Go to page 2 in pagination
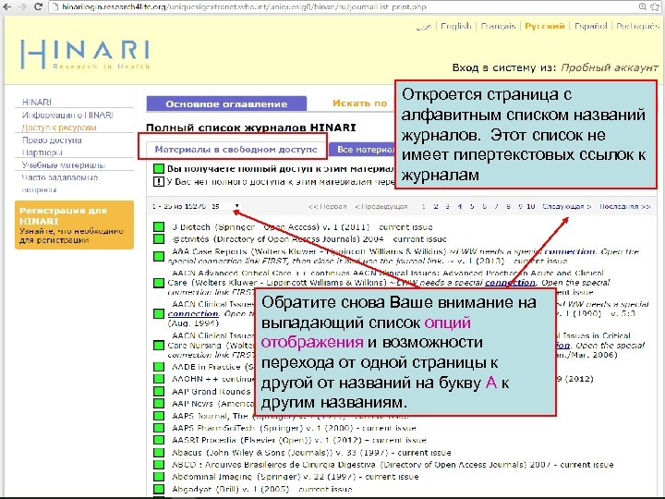665x499 pixels. [x=436, y=207]
